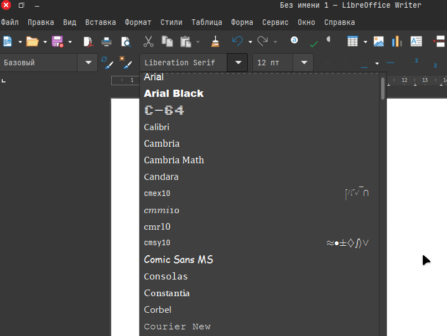Screen dimensions: 447x336
Task: Activate the Clone Formatting brush
Action: [x=215, y=41]
